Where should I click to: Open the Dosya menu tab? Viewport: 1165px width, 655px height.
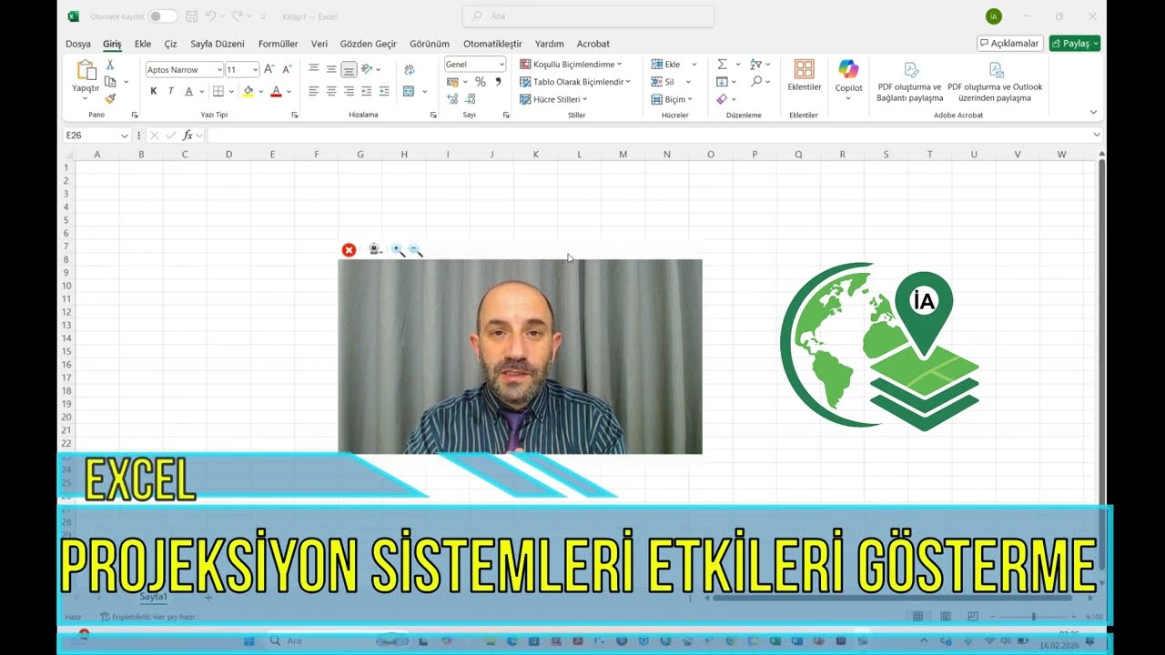pos(78,44)
